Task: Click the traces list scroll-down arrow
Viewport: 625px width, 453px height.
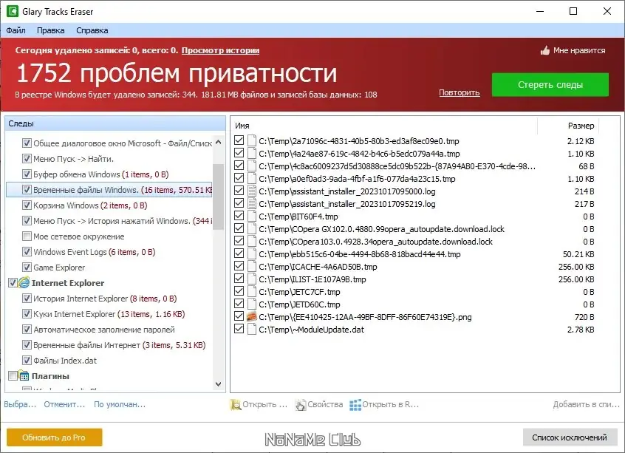Action: coord(218,384)
